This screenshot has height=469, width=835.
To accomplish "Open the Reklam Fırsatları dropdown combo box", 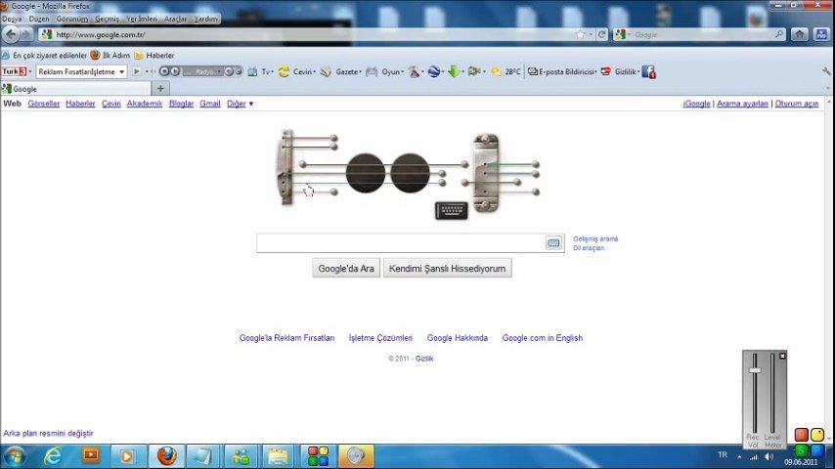I will click(x=81, y=71).
